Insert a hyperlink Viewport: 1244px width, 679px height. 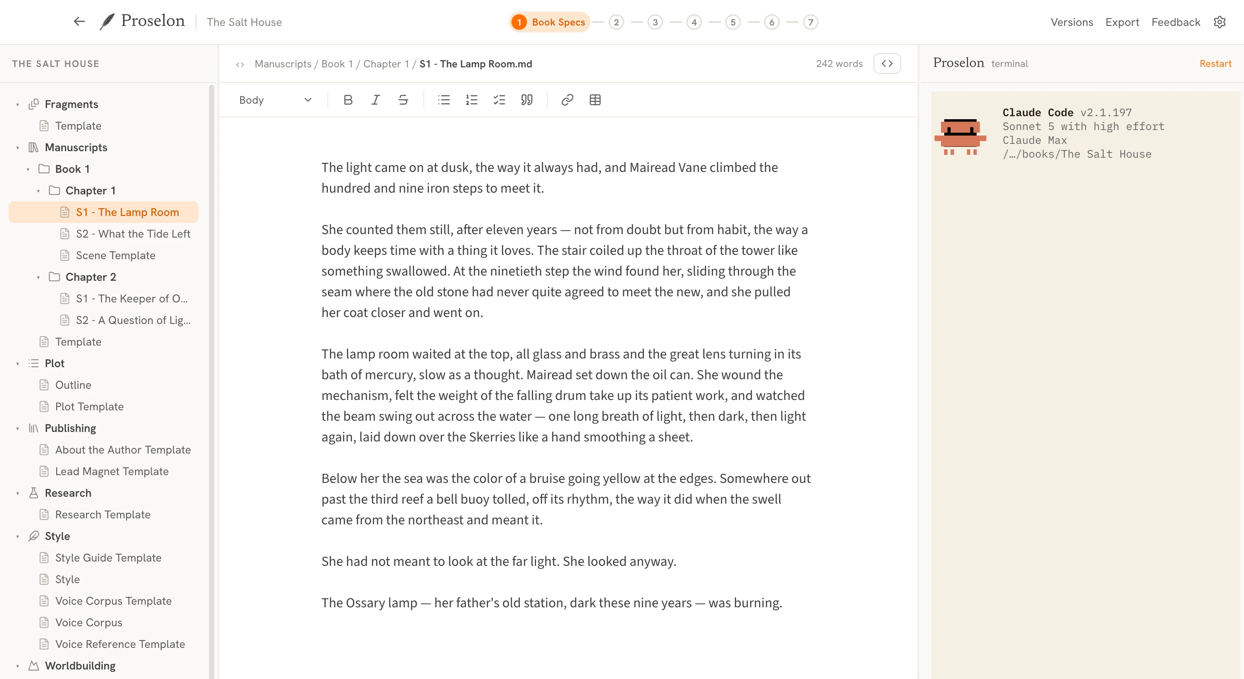(x=568, y=100)
